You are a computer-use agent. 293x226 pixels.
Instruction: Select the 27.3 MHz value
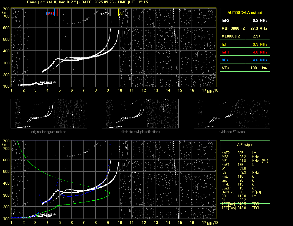click(258, 28)
